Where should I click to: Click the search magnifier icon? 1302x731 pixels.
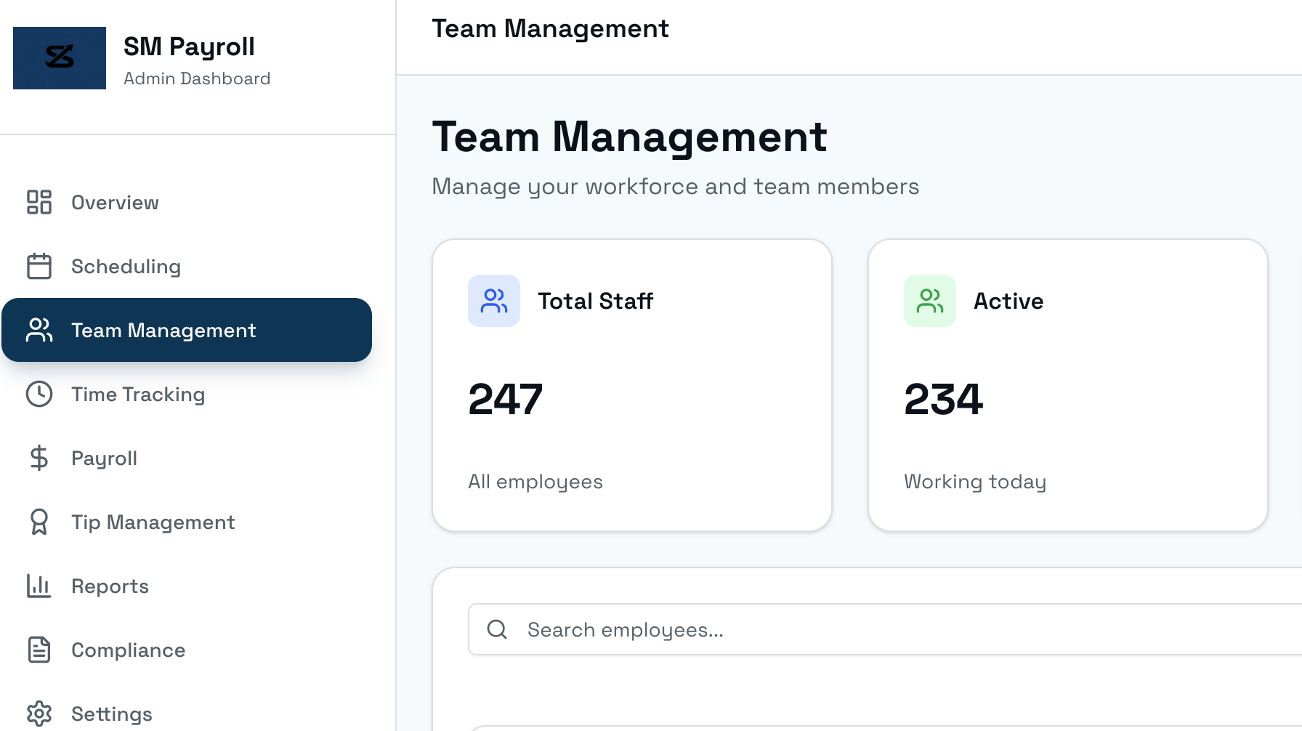pos(497,629)
